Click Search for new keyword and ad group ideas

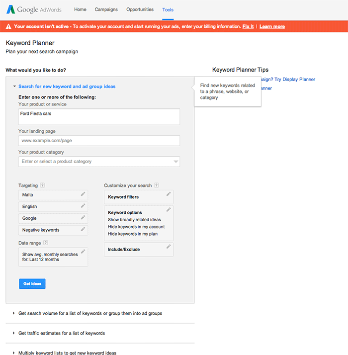[67, 87]
